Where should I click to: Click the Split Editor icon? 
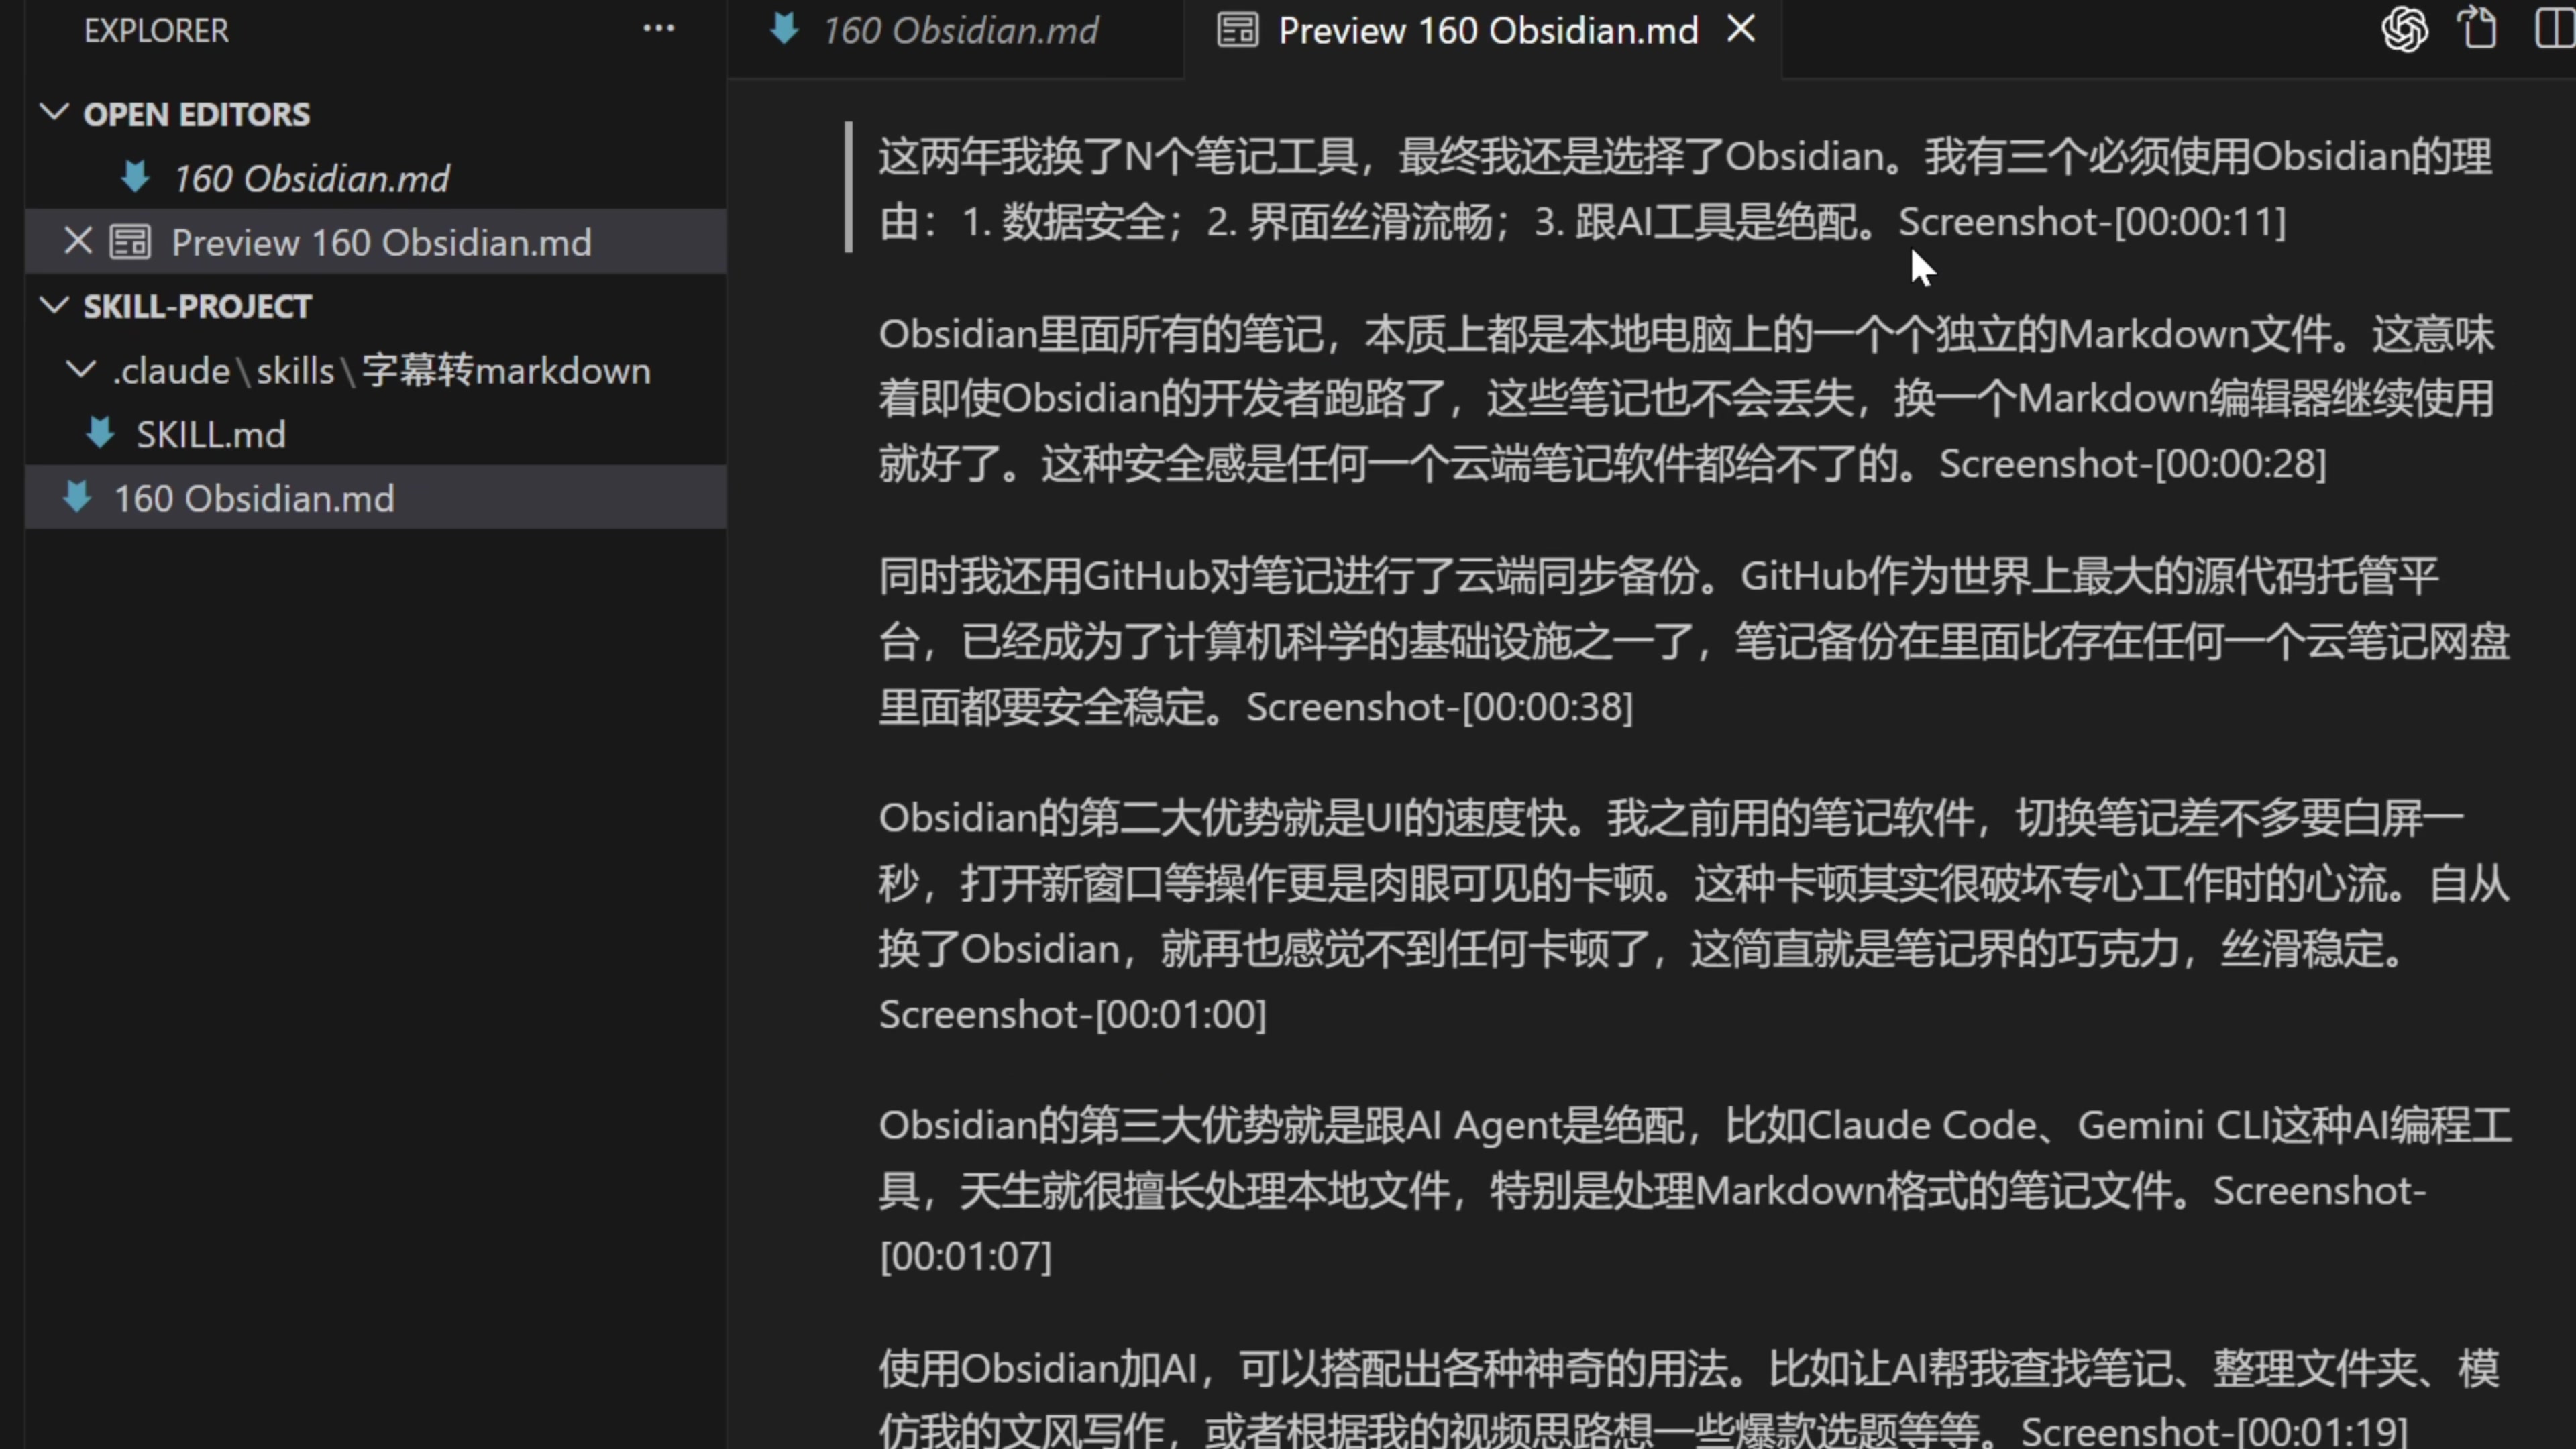pyautogui.click(x=2553, y=29)
